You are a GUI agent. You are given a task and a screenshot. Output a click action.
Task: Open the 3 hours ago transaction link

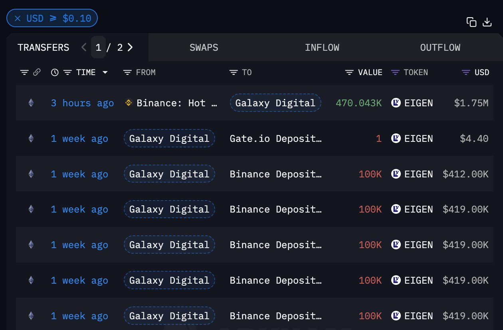tap(83, 103)
